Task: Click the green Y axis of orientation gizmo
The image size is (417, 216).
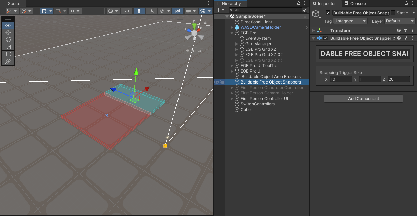Action: [194, 26]
